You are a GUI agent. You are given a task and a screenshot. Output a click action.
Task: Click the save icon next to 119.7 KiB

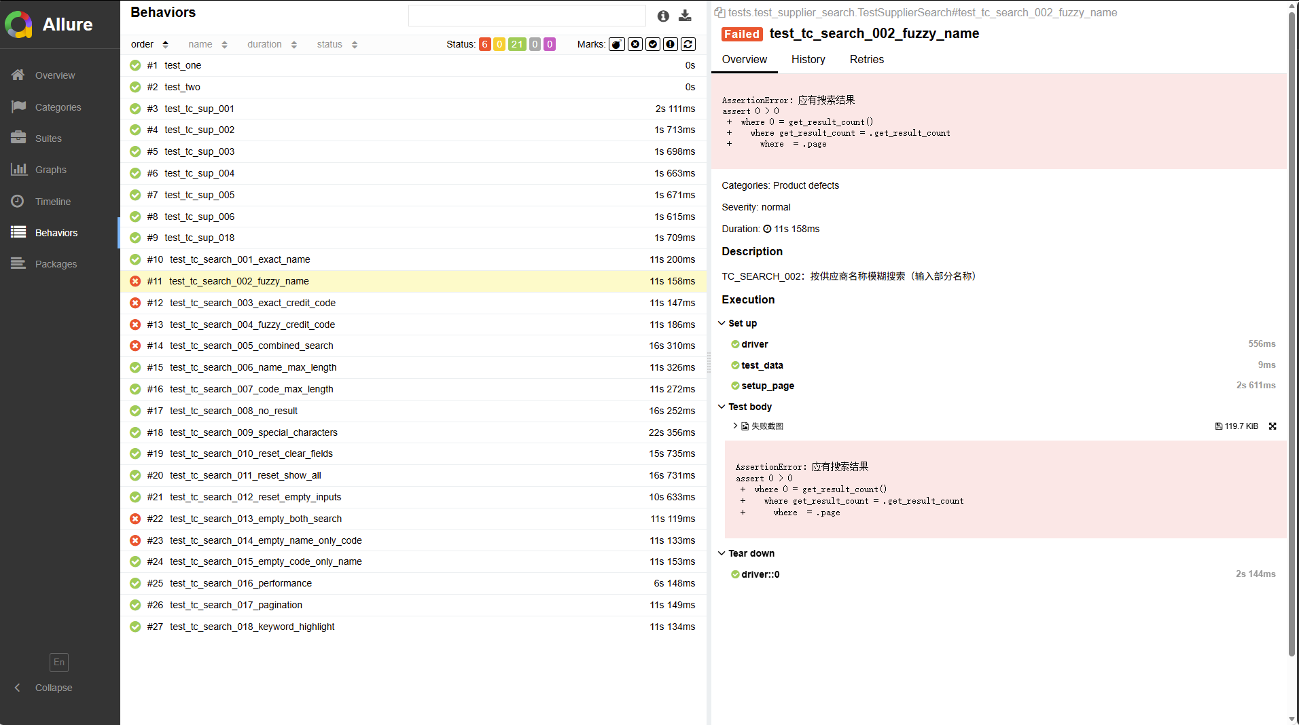pos(1219,426)
